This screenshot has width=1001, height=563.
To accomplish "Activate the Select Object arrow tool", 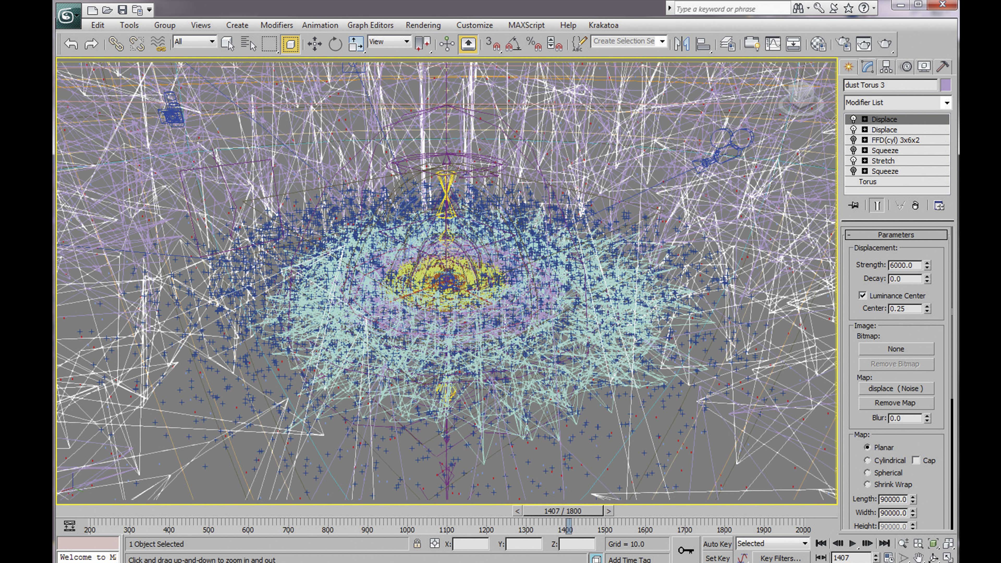I will (227, 44).
